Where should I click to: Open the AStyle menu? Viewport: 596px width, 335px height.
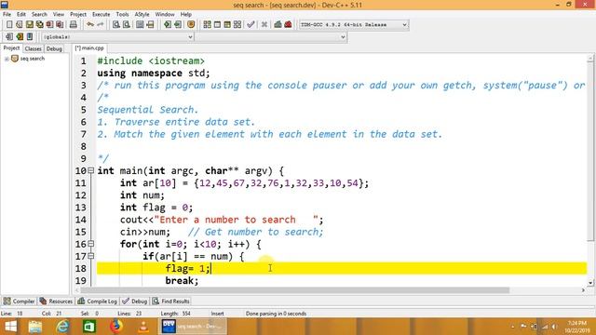coord(142,15)
